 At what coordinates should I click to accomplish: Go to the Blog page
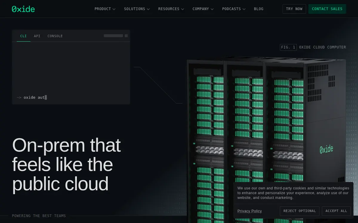(259, 9)
